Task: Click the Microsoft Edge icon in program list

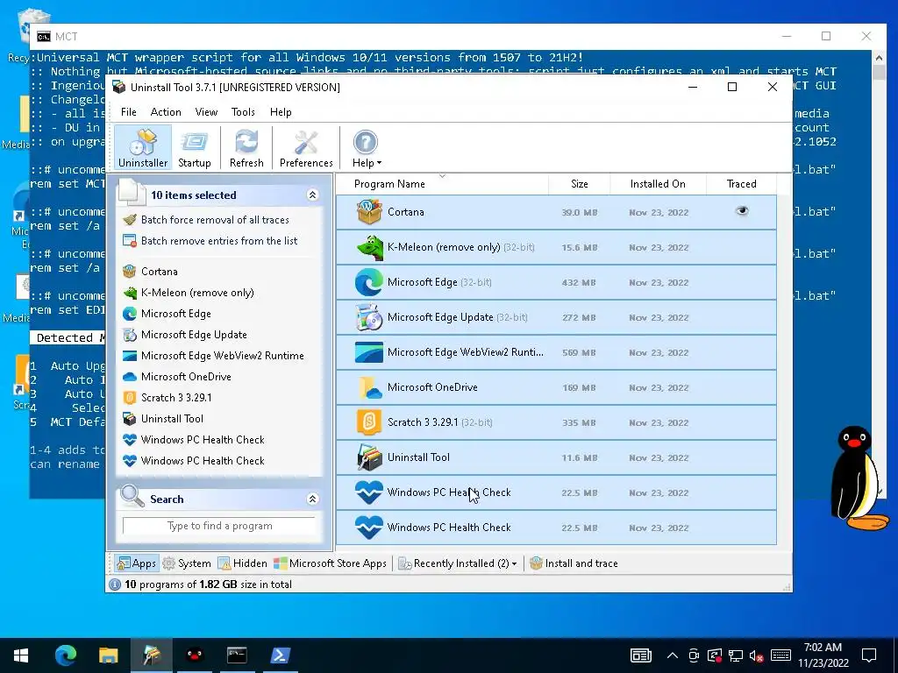Action: coord(369,282)
